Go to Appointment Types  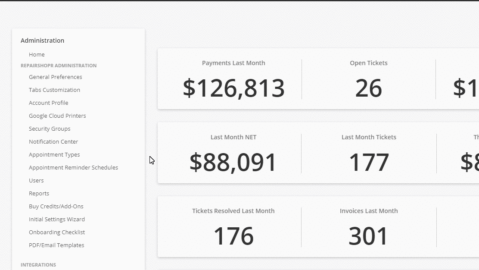tap(54, 154)
